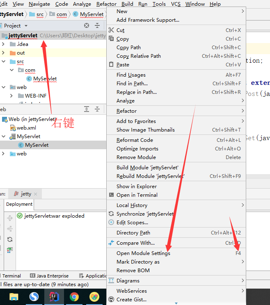Click IntelliJ IDEA taskbar icon

(x=54, y=297)
